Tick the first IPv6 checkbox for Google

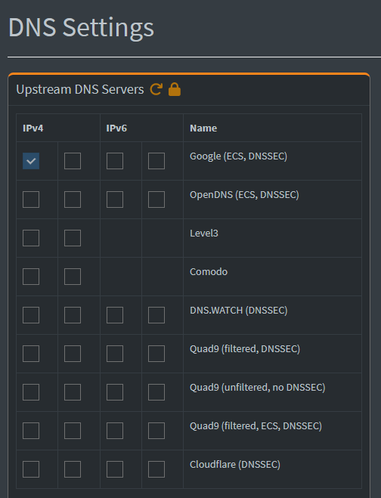[x=115, y=161]
